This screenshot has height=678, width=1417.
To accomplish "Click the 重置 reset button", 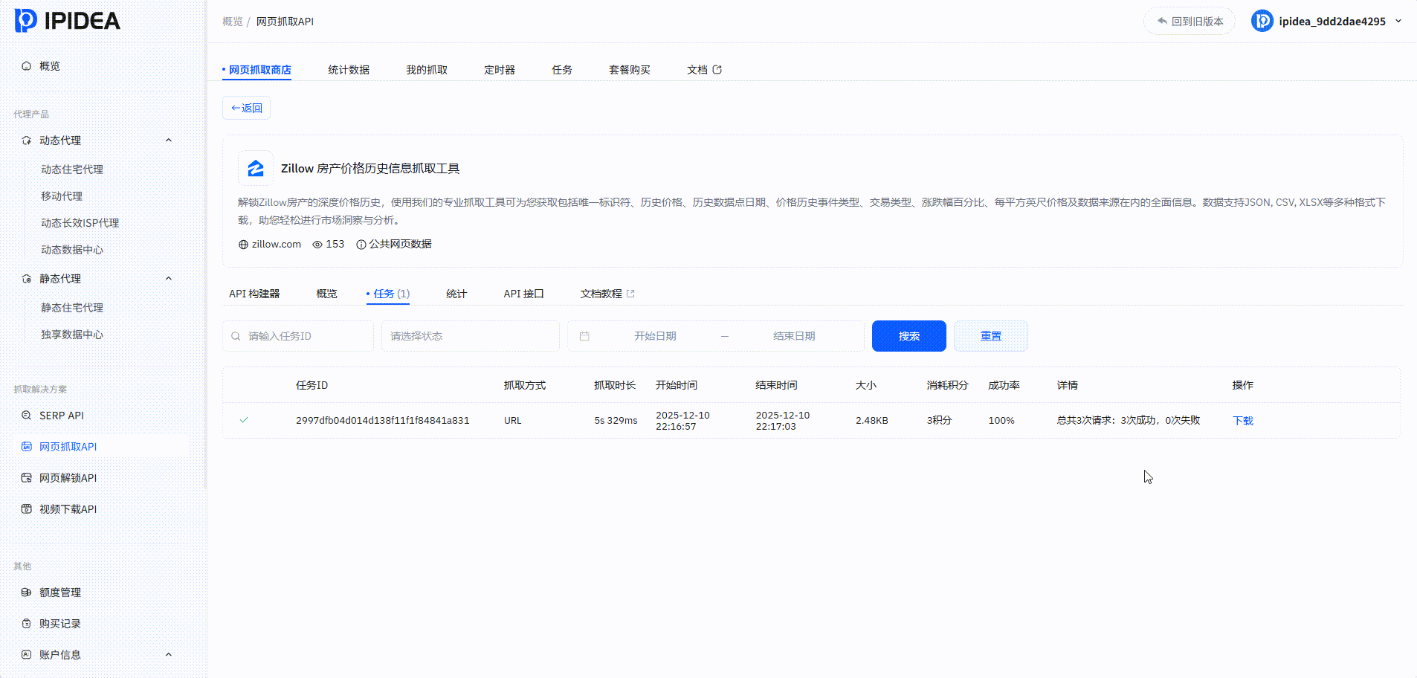I will (991, 336).
